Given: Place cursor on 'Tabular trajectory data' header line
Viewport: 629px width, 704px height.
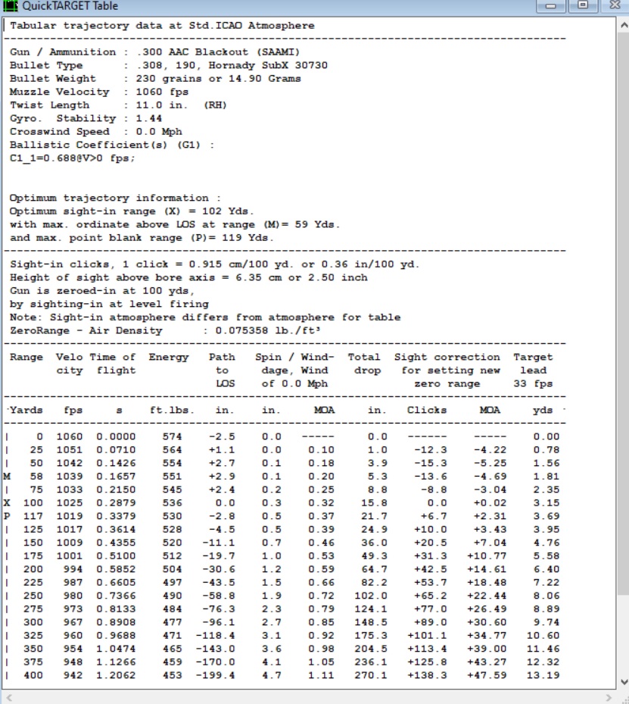Looking at the screenshot, I should pyautogui.click(x=162, y=26).
